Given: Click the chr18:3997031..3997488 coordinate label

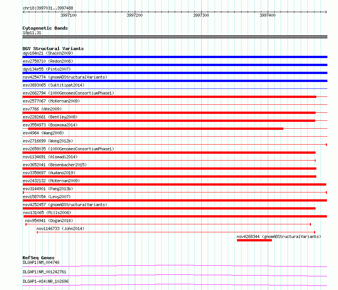Looking at the screenshot, I should click(x=48, y=8).
